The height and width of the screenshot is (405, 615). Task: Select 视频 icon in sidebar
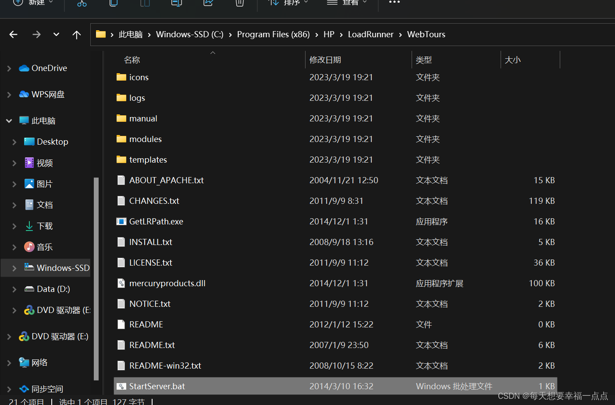[29, 163]
